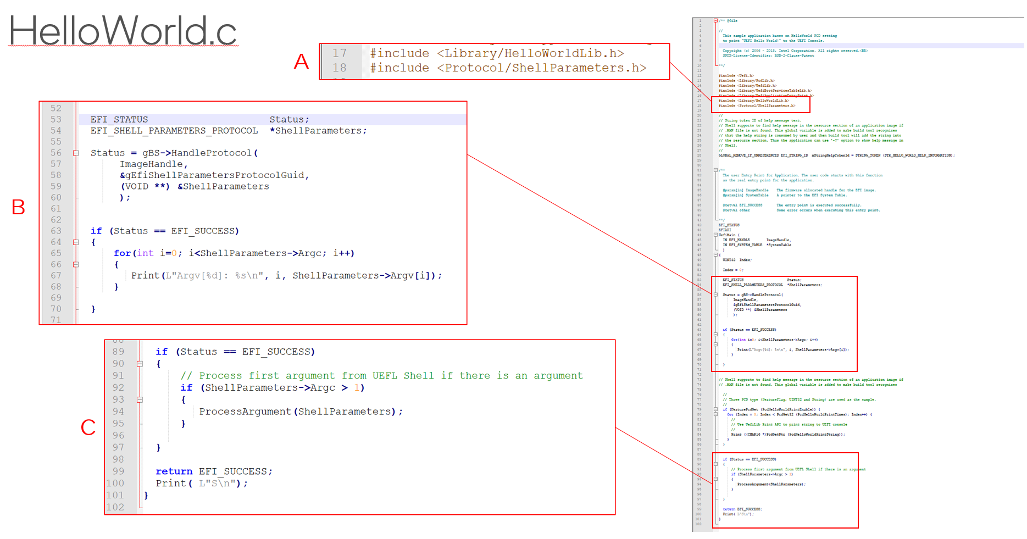Click 'return EFI_SUCCESS;' in enlarged panel C

coord(214,471)
